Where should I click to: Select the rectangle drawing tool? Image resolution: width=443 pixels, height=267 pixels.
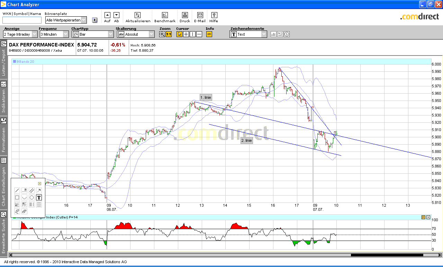click(x=17, y=197)
